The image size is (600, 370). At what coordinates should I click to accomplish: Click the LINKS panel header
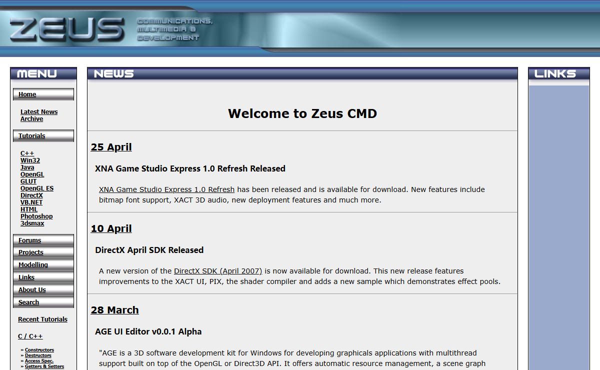pos(559,73)
